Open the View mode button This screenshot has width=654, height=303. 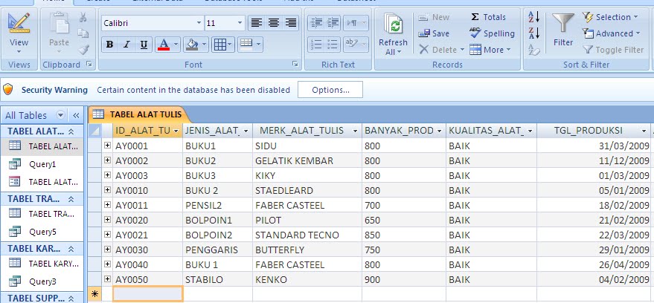[19, 34]
